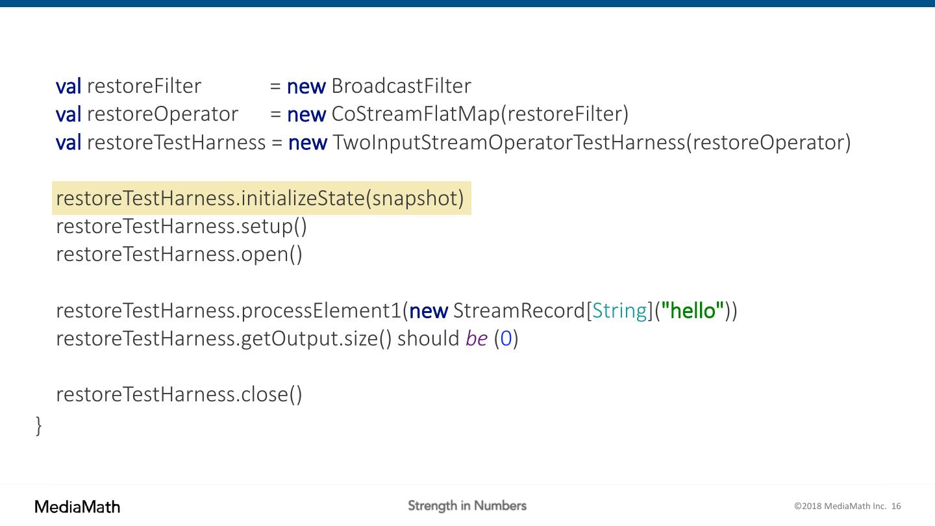Image resolution: width=935 pixels, height=526 pixels.
Task: Click TwoInputStreamOperatorTestHarness(restoreOperator) constructor call
Action: coord(592,142)
